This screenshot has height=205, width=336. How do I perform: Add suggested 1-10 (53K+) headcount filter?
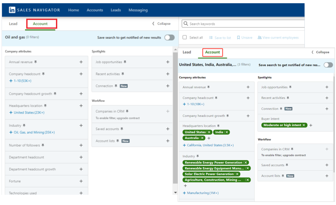point(20,81)
